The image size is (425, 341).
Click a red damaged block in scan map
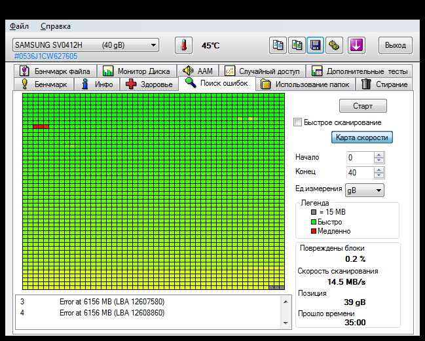(x=41, y=126)
